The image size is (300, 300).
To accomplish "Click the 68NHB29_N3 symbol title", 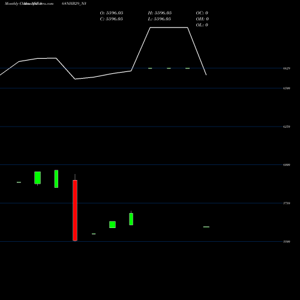I will click(74, 4).
